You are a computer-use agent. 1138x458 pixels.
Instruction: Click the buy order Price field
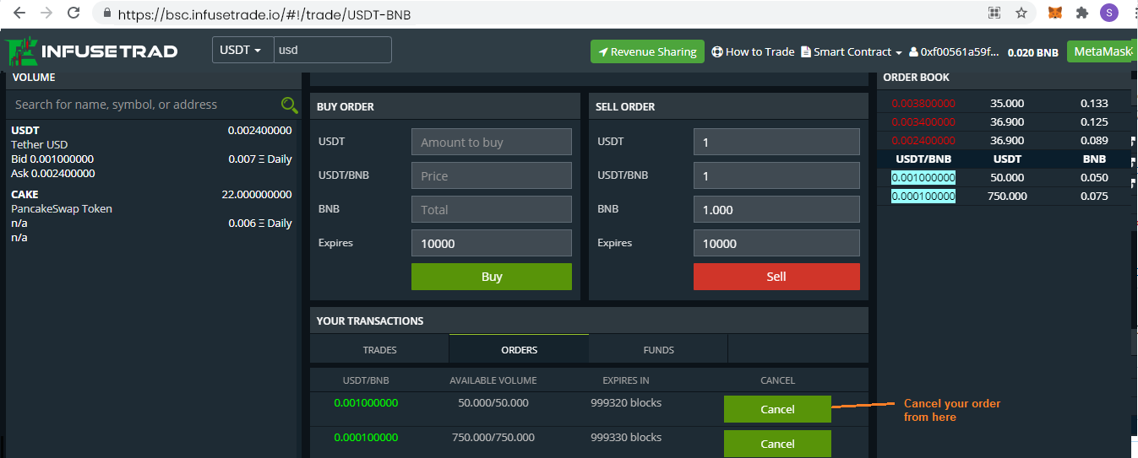492,175
